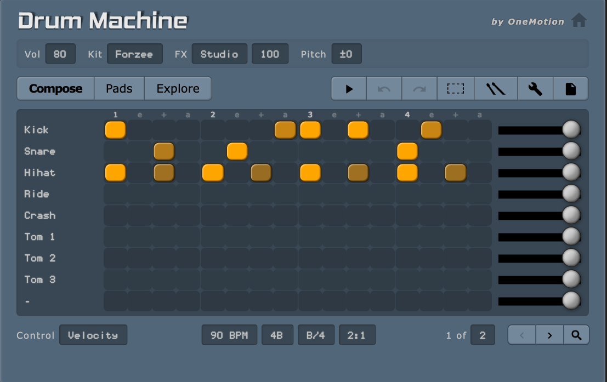Switch to the Pads tab
607x382 pixels.
click(x=118, y=88)
